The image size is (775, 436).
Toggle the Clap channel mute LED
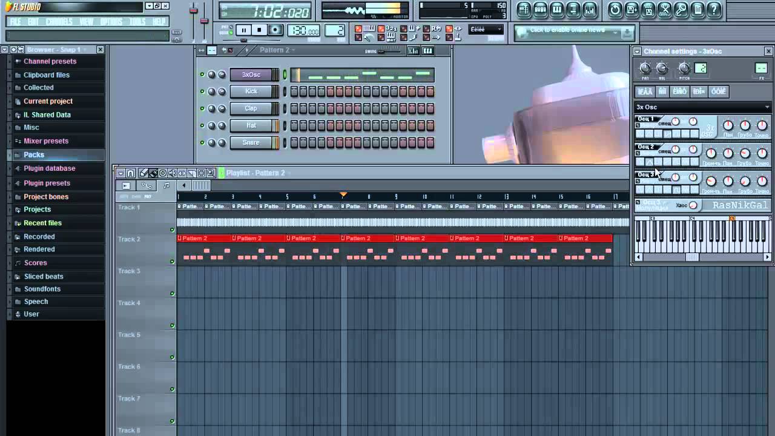tap(202, 108)
